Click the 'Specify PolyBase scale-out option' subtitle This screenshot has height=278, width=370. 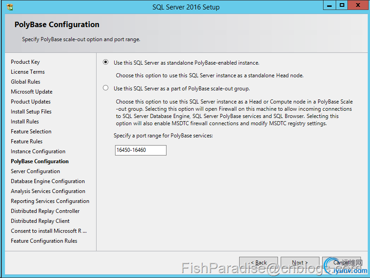(81, 39)
